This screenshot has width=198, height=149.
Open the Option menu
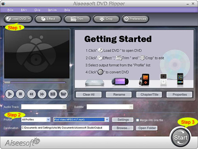52,10
